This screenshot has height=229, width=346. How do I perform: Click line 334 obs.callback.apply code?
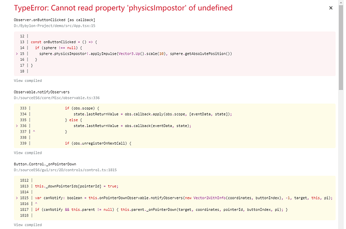coord(153,114)
